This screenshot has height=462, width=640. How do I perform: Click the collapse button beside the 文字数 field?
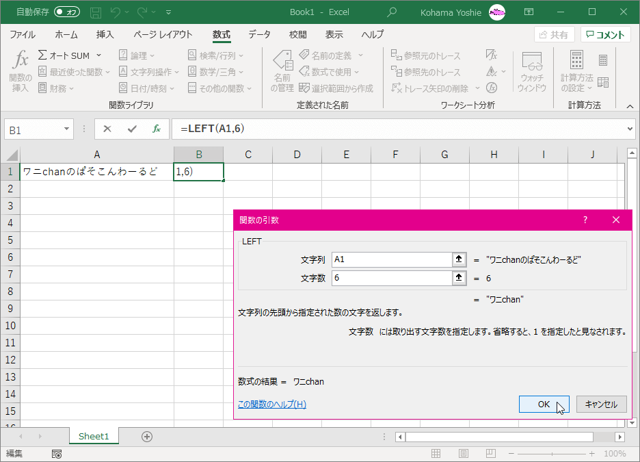(x=458, y=278)
